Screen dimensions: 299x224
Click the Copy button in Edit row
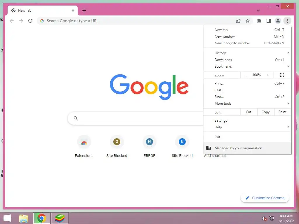coord(266,112)
